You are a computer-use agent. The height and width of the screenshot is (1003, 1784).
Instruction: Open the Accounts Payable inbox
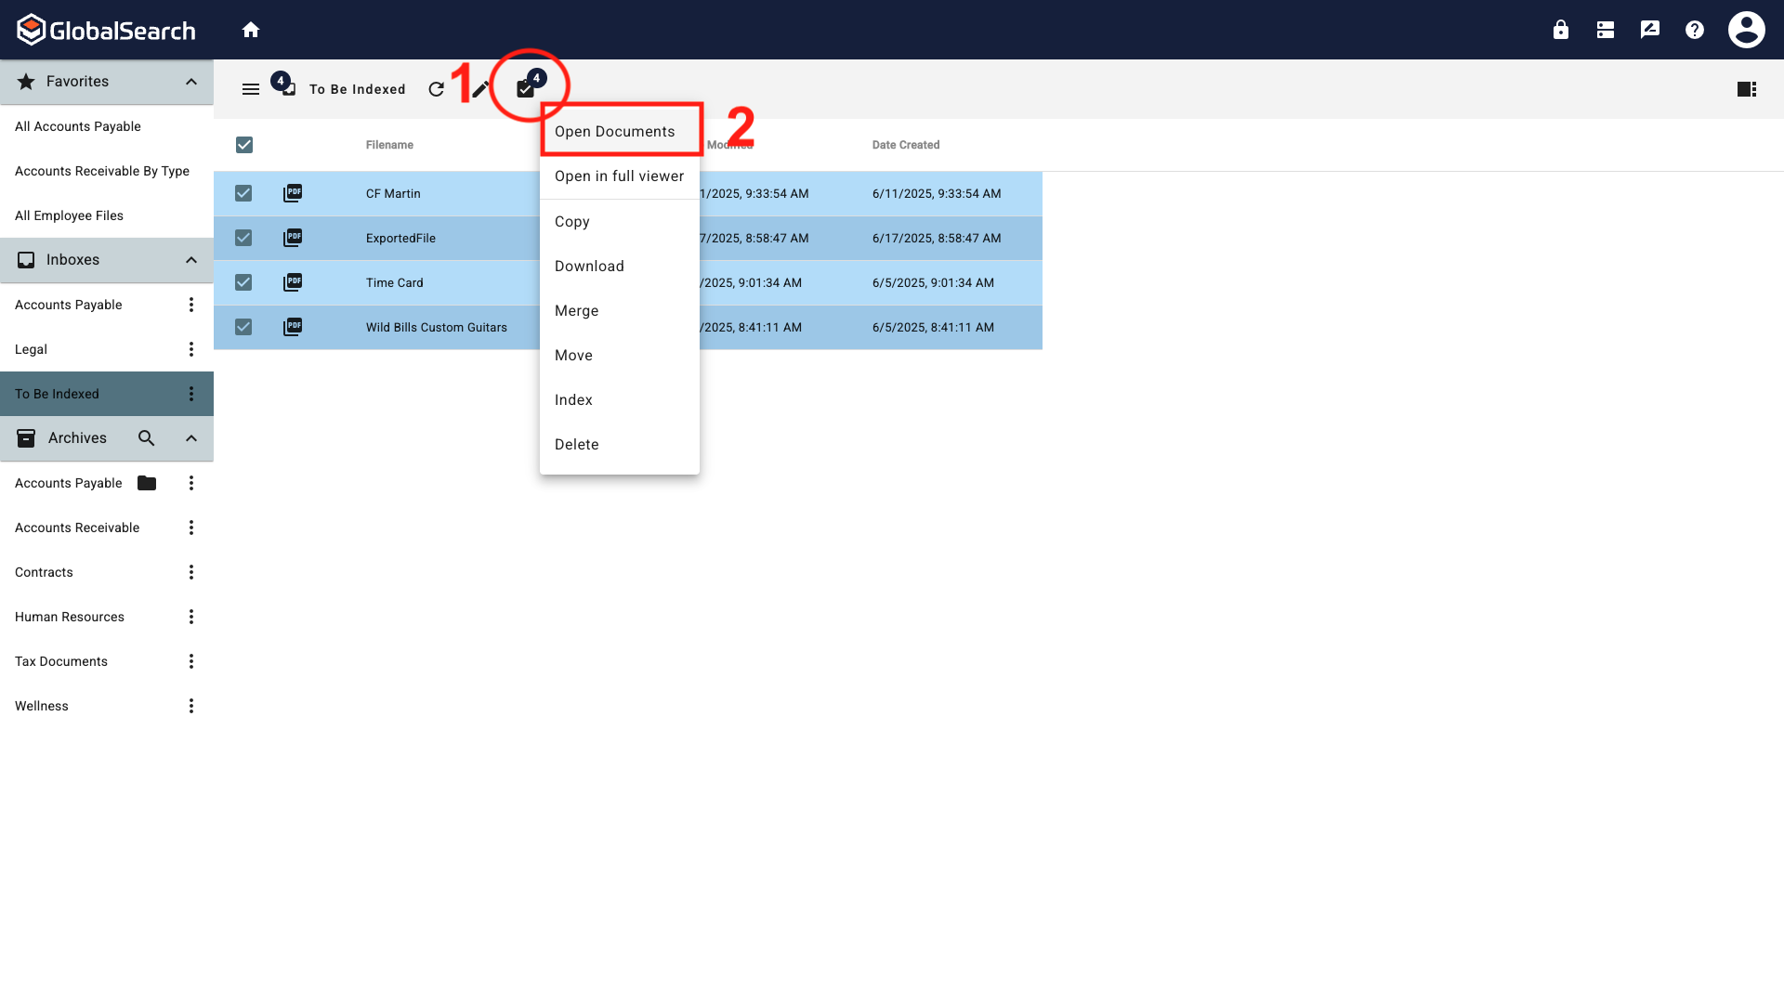tap(68, 304)
